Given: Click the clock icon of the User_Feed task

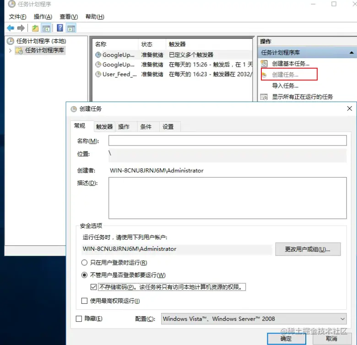Looking at the screenshot, I should click(98, 74).
